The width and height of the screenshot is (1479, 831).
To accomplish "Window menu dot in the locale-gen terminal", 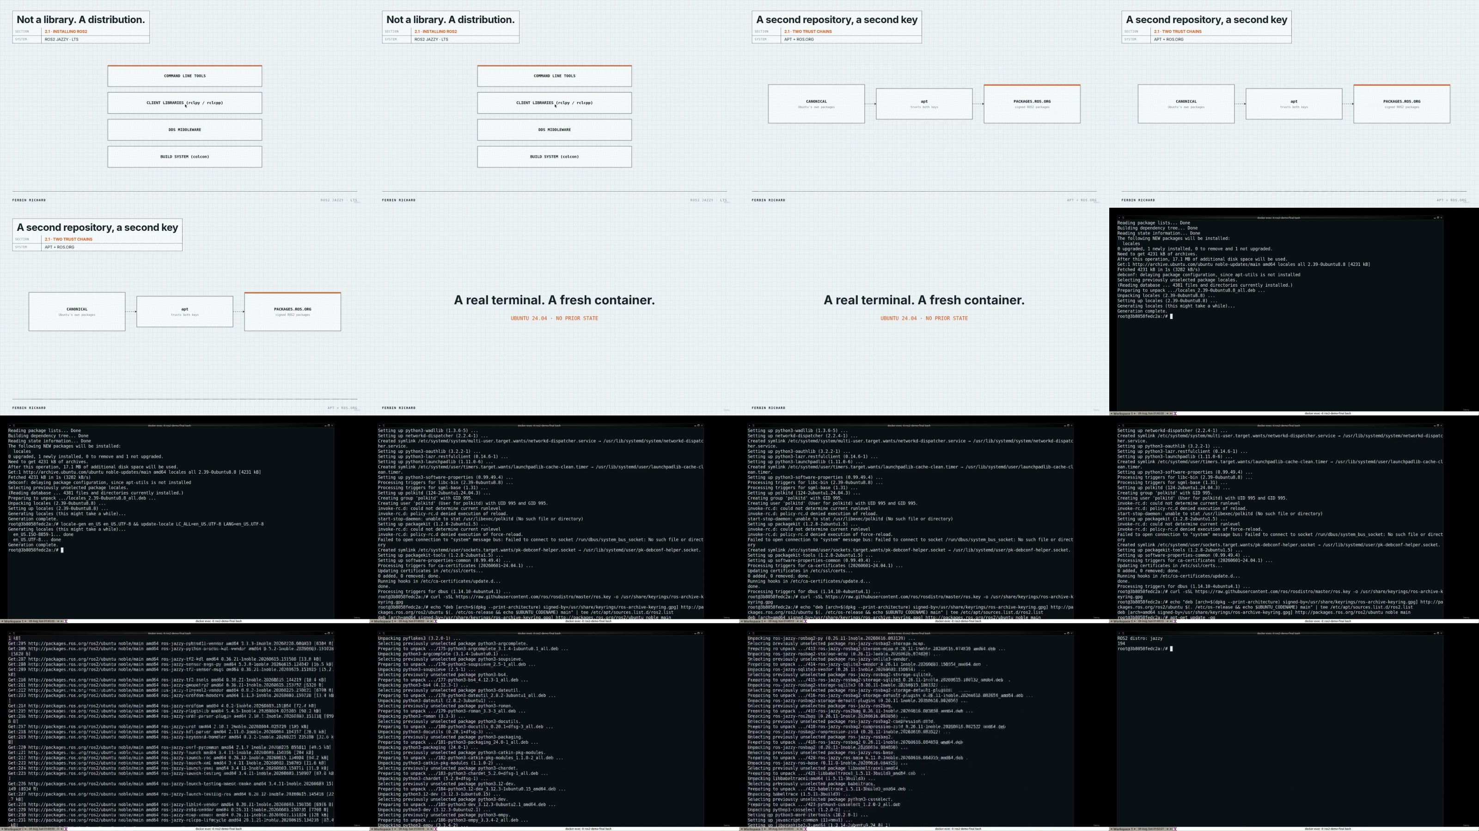I will point(10,426).
